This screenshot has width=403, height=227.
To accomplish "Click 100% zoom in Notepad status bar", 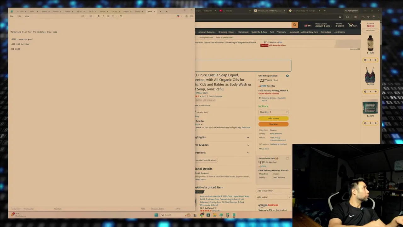I will coord(143,209).
